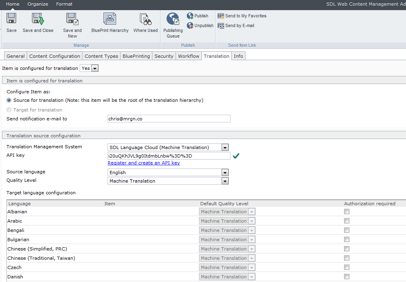Click Send by E-mail icon
This screenshot has height=282, width=406.
[221, 25]
